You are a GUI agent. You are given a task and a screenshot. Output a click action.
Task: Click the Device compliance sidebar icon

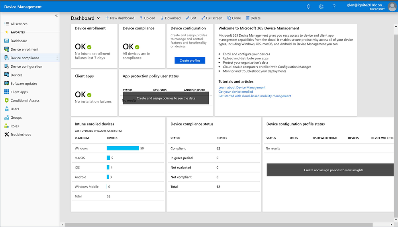(x=7, y=58)
